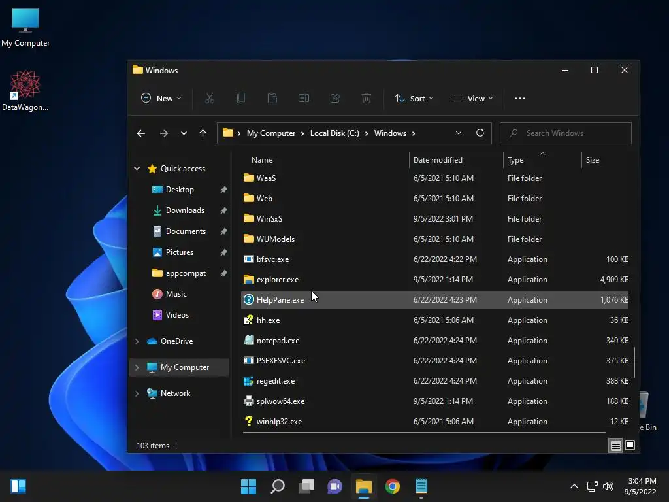Go forward with the right arrow
This screenshot has width=669, height=502.
coord(164,133)
